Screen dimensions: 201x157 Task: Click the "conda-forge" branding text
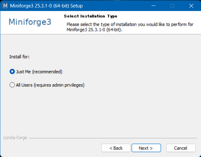coord(15,138)
